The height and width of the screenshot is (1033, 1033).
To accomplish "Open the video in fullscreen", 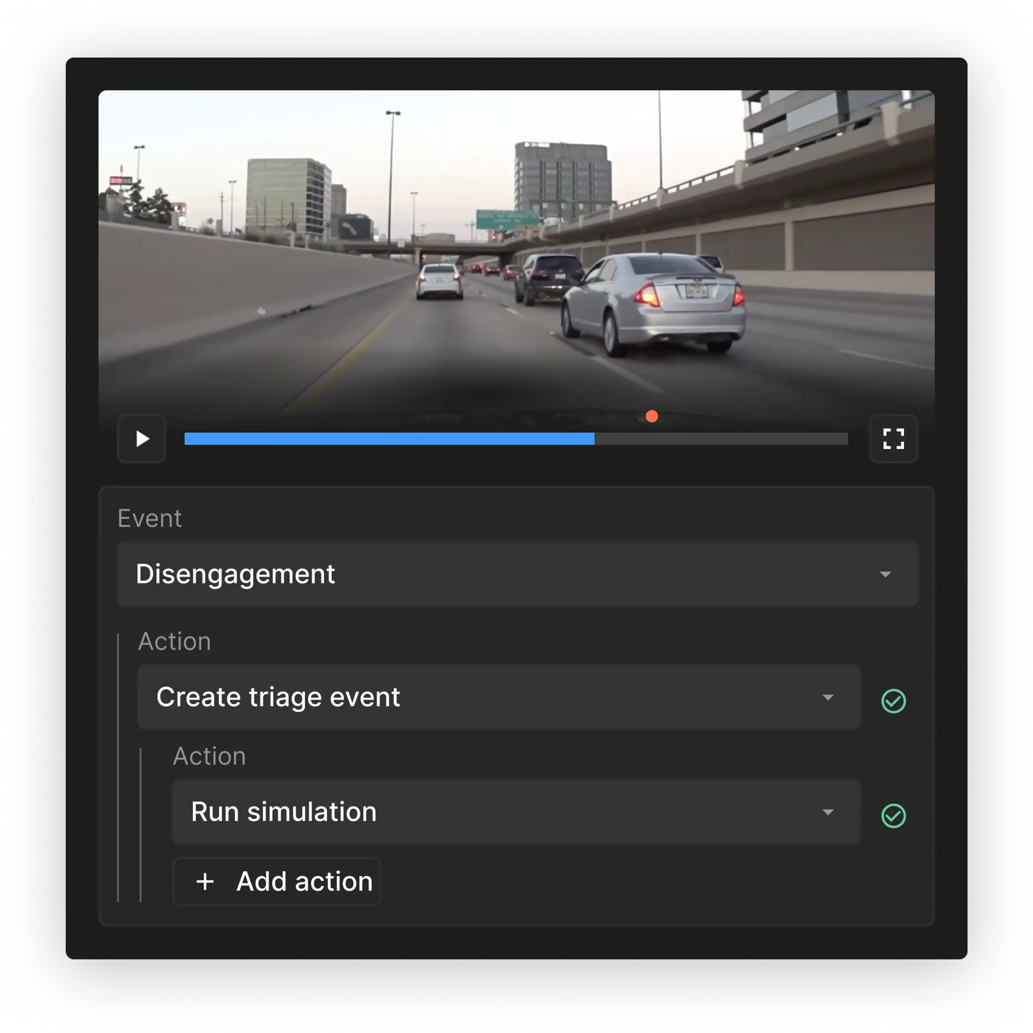I will tap(893, 439).
